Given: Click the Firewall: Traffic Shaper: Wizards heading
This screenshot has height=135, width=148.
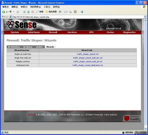Looking at the screenshot, I should (32, 40).
